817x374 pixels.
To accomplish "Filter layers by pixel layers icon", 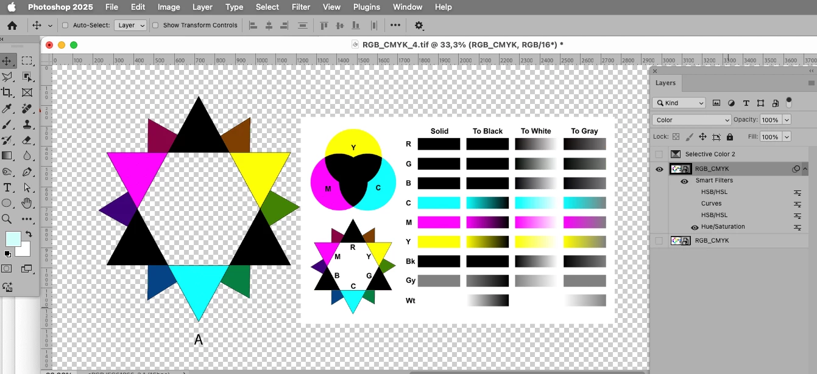I will click(x=716, y=103).
